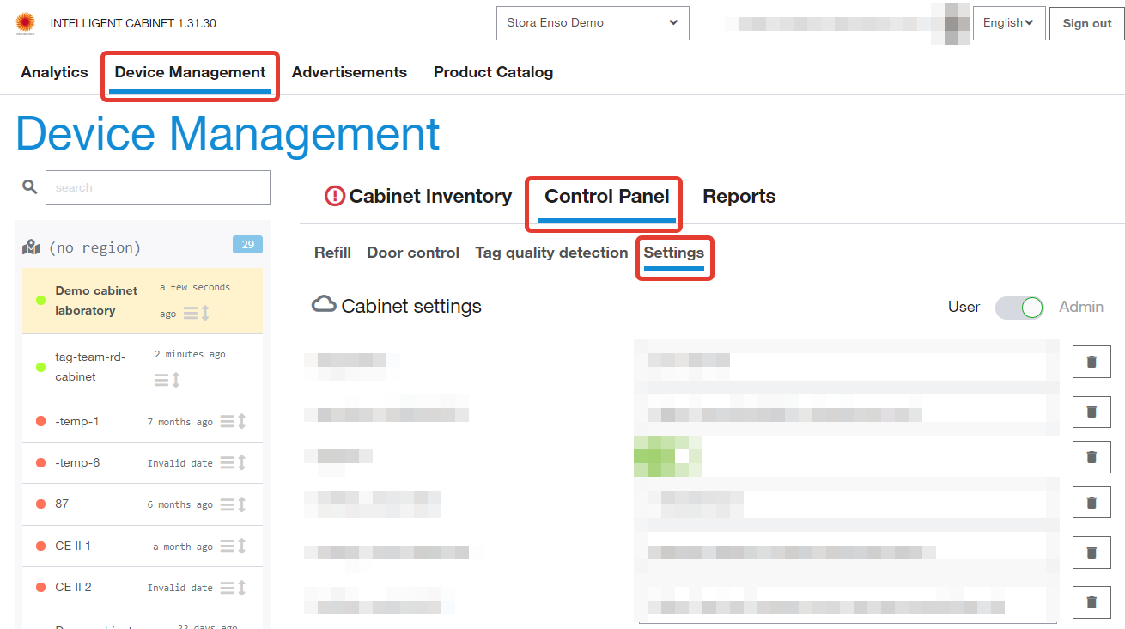Click the Cabinet Inventory alert icon
The height and width of the screenshot is (629, 1125).
pyautogui.click(x=334, y=196)
